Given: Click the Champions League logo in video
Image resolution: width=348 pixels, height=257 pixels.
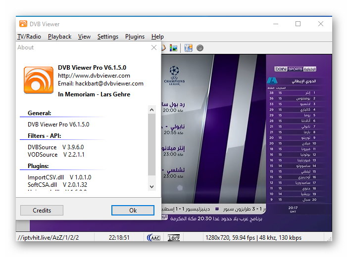Looking at the screenshot, I should tap(174, 76).
